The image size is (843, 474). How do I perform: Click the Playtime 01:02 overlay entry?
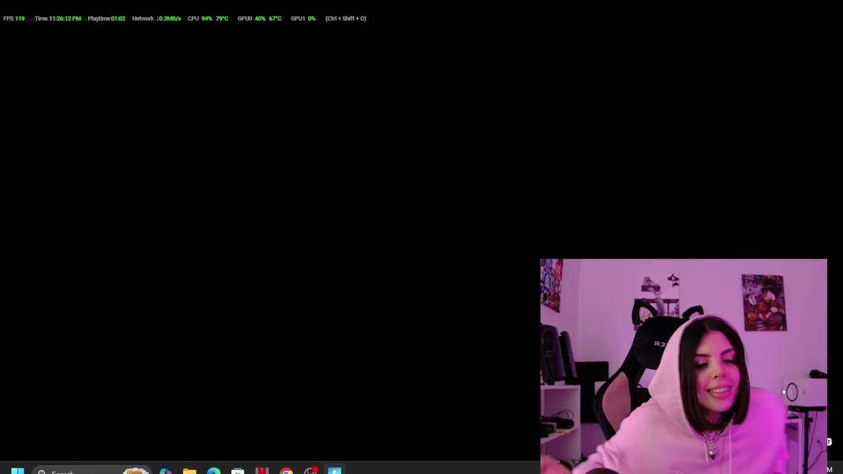point(106,18)
